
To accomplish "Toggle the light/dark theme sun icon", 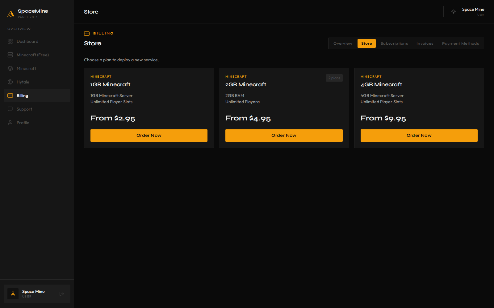I will pyautogui.click(x=454, y=12).
